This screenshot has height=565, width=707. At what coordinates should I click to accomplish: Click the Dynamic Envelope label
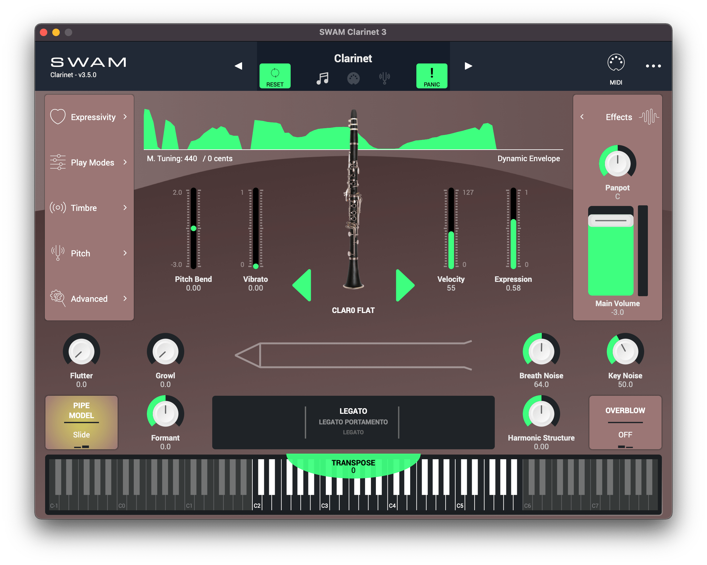529,158
